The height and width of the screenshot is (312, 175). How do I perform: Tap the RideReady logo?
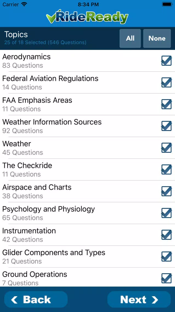pos(87,17)
